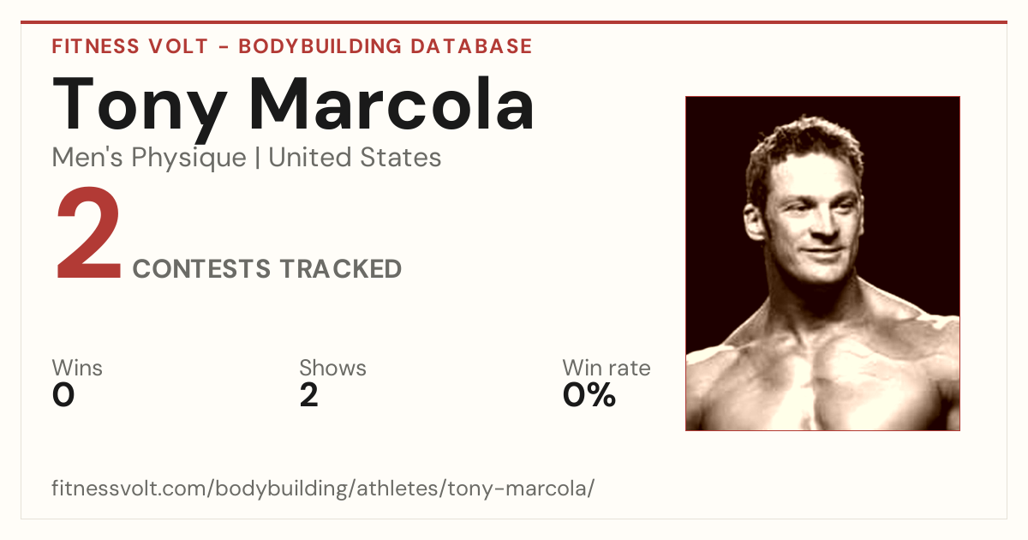Click the Fitness Volt Bodybuilding Database header
Image resolution: width=1028 pixels, height=540 pixels.
(x=292, y=46)
